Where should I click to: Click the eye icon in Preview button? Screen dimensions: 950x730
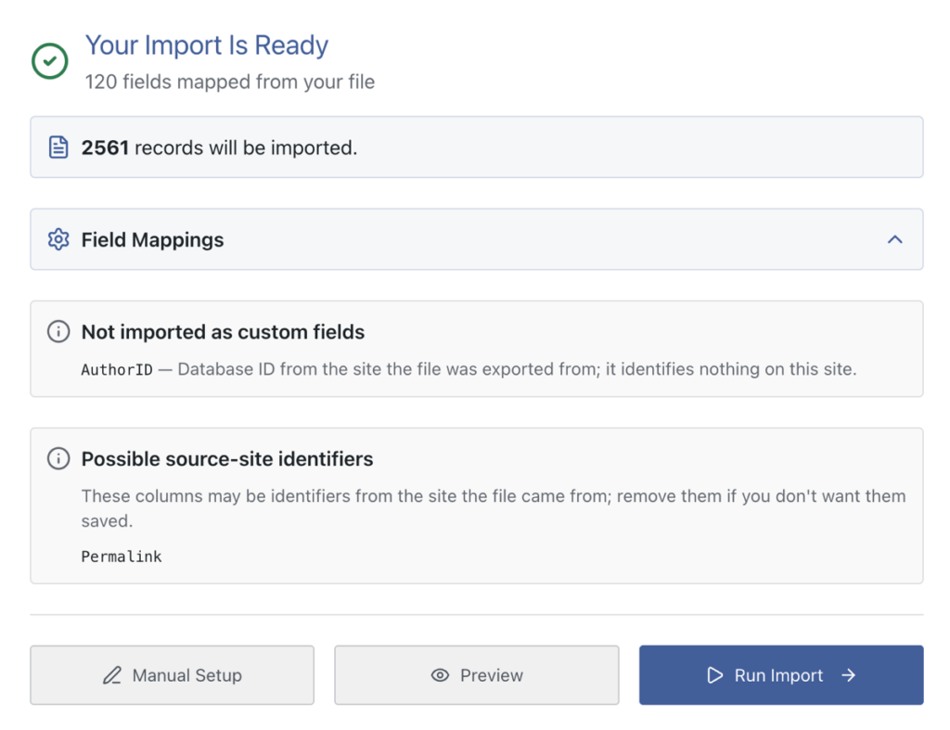point(441,675)
